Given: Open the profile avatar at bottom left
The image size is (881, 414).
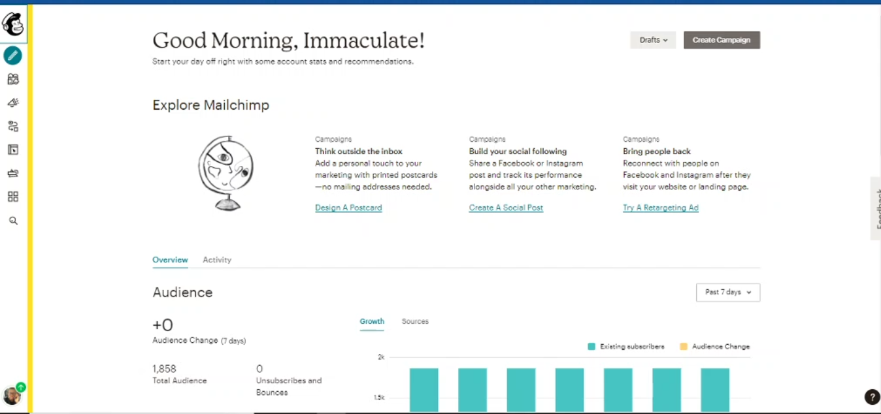Looking at the screenshot, I should click(x=12, y=395).
